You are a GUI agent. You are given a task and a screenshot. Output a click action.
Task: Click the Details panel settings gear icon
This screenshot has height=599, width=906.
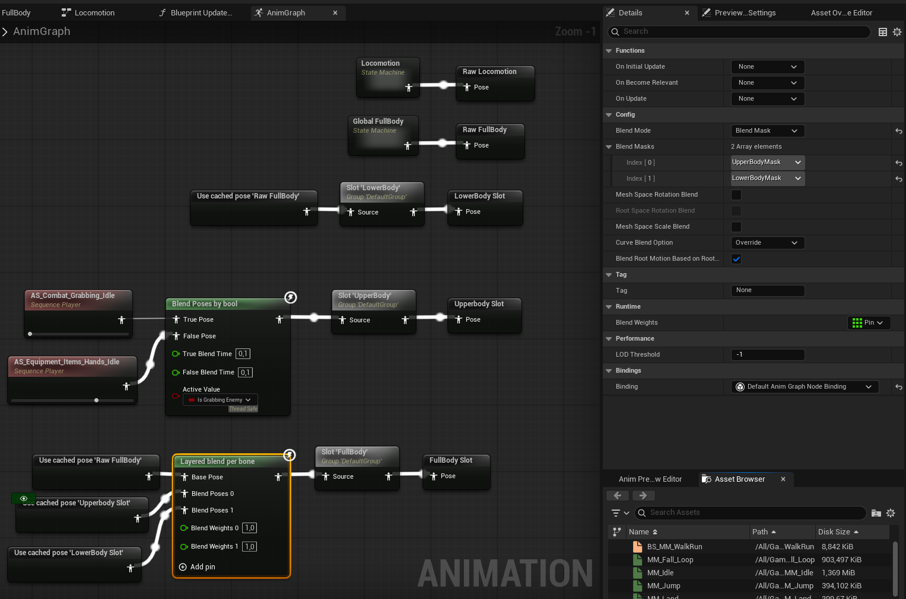click(x=897, y=32)
